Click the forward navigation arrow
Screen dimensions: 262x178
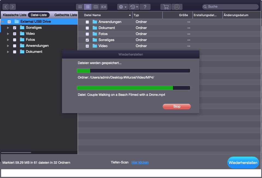point(13,7)
